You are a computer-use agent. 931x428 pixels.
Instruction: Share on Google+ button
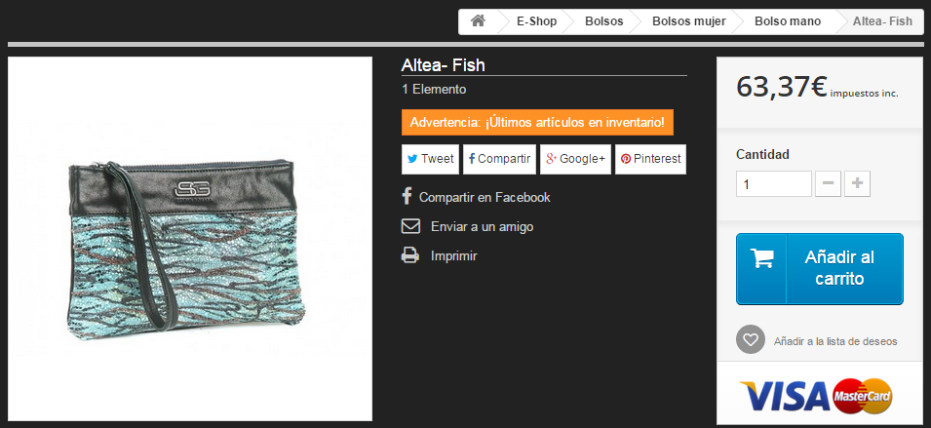[575, 159]
